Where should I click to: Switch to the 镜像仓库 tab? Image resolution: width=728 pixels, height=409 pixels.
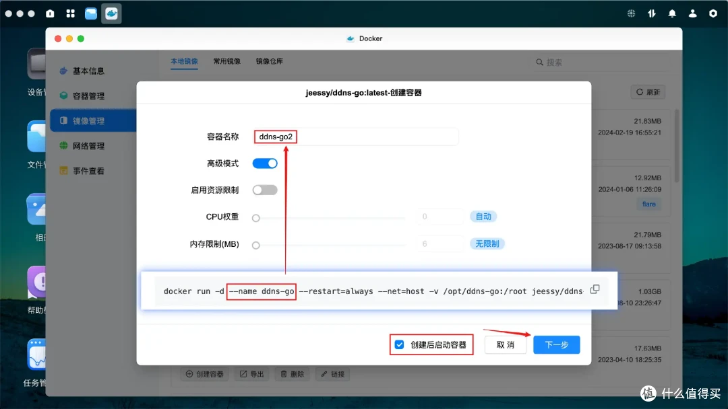point(270,61)
